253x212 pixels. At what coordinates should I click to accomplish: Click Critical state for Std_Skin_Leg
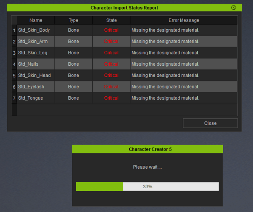point(111,53)
